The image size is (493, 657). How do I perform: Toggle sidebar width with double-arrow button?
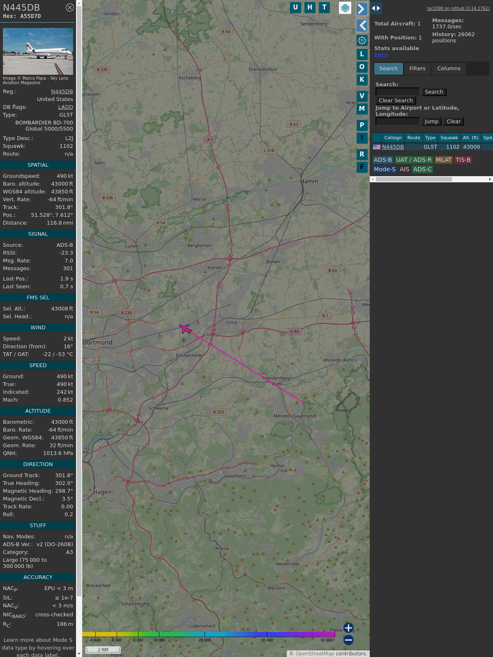[x=376, y=8]
